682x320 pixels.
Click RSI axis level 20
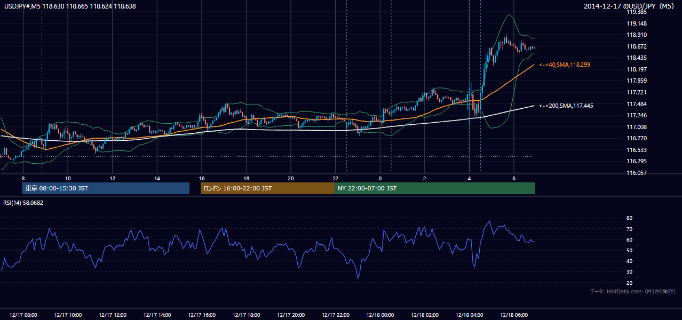coord(629,283)
